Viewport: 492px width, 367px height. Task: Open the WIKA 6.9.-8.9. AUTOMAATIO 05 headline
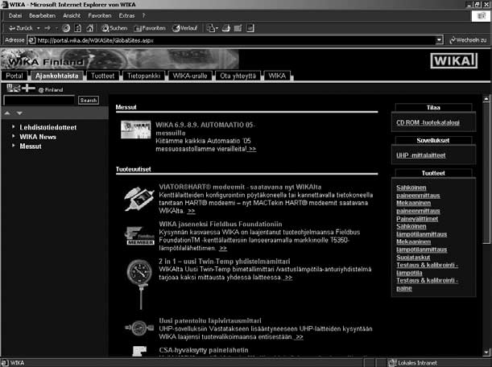coord(205,129)
